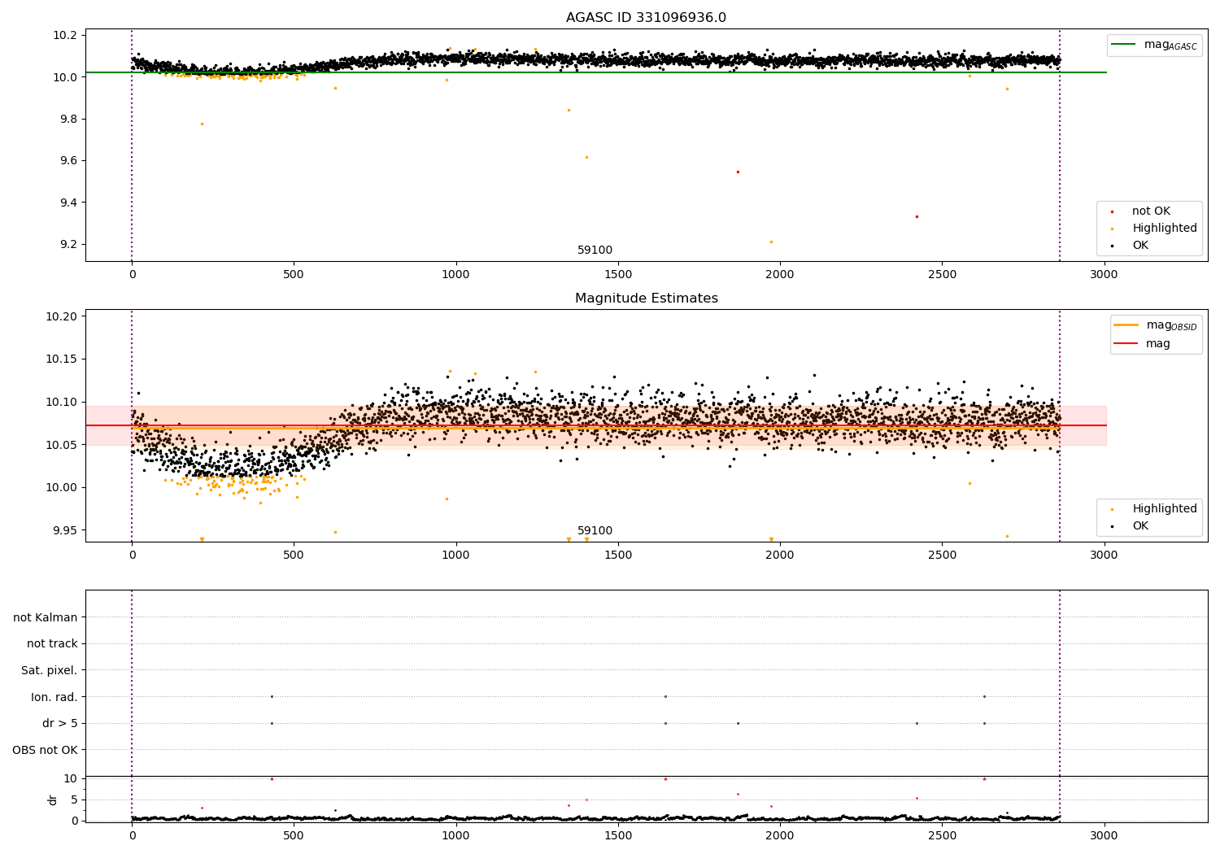The width and height of the screenshot is (1220, 854).
Task: Click the title AGASC ID 331096936.0
Action: 646,18
